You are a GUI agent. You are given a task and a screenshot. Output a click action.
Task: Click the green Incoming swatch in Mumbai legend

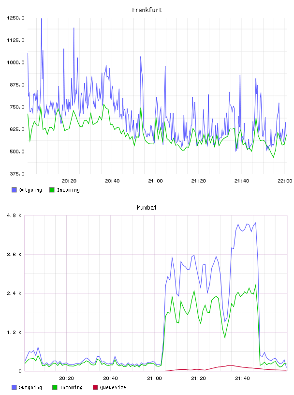[55, 387]
